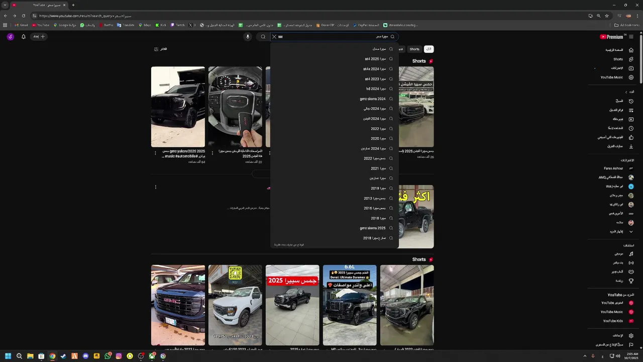The width and height of the screenshot is (643, 362).
Task: Open Your videos in the sidebar
Action: pyautogui.click(x=622, y=119)
